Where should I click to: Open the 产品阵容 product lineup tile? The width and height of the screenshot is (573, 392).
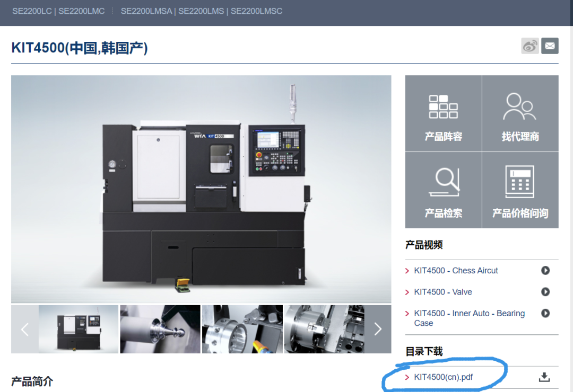443,113
